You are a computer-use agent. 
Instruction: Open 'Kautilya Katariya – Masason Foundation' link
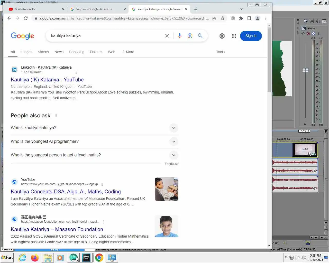tap(57, 229)
